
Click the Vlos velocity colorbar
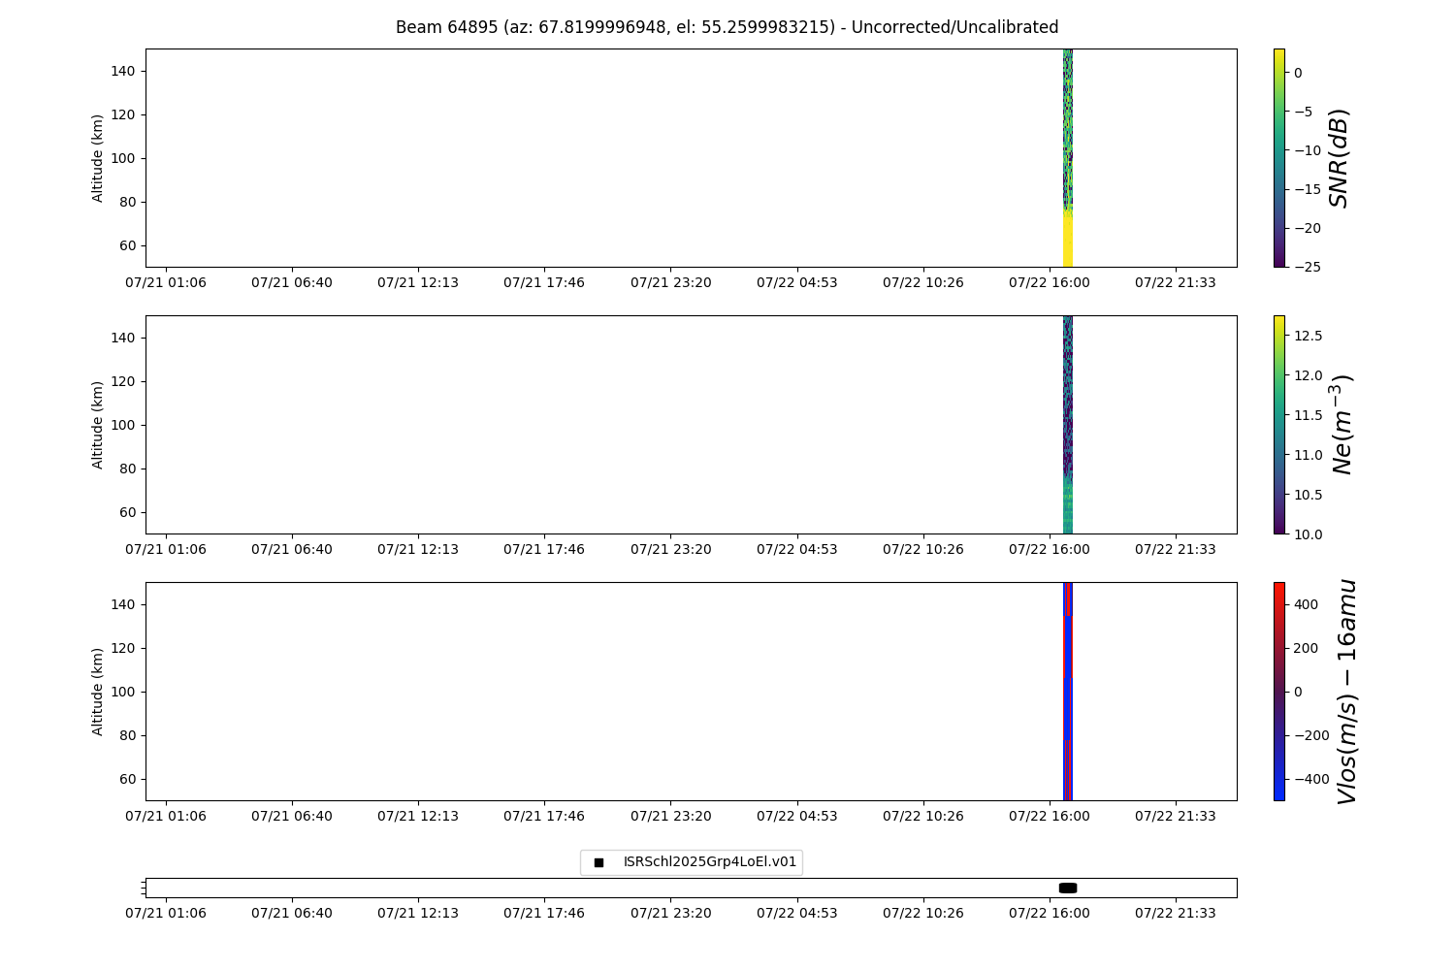[1278, 692]
